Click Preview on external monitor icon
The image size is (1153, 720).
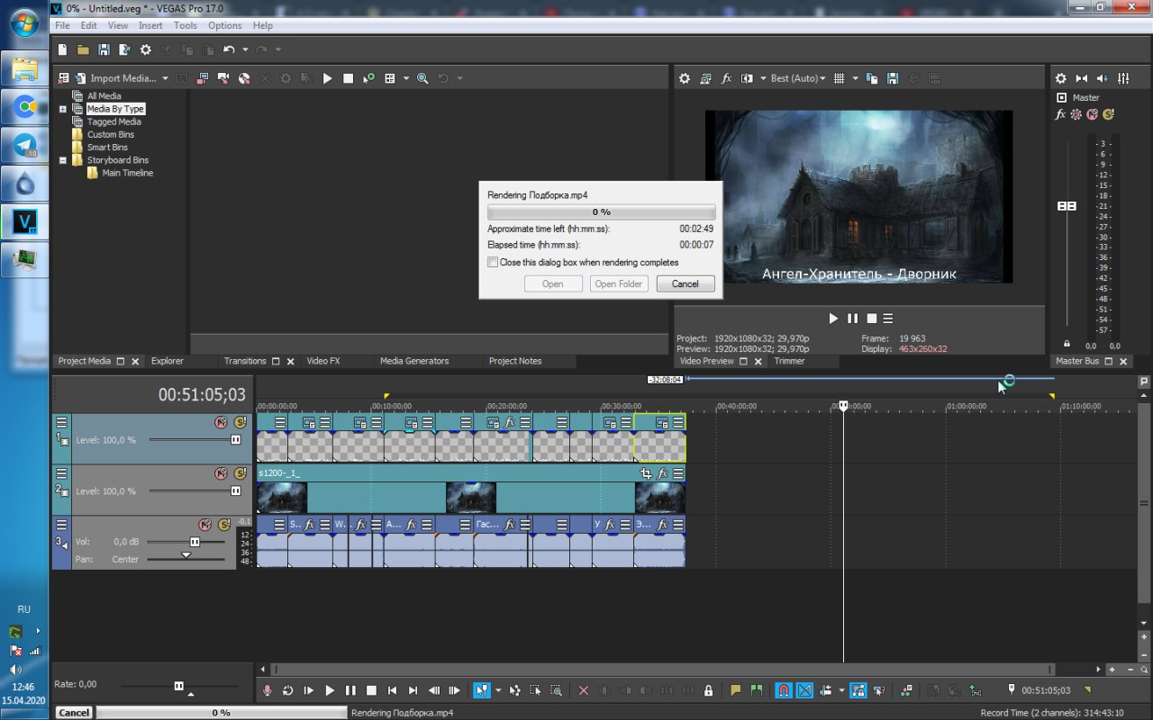(x=705, y=78)
